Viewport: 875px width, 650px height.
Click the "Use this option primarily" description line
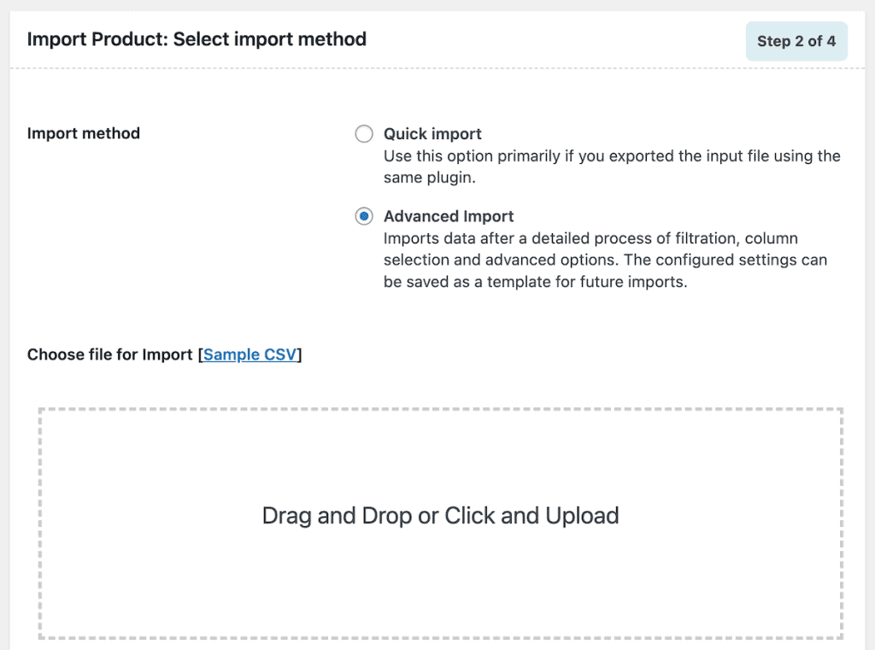point(612,156)
